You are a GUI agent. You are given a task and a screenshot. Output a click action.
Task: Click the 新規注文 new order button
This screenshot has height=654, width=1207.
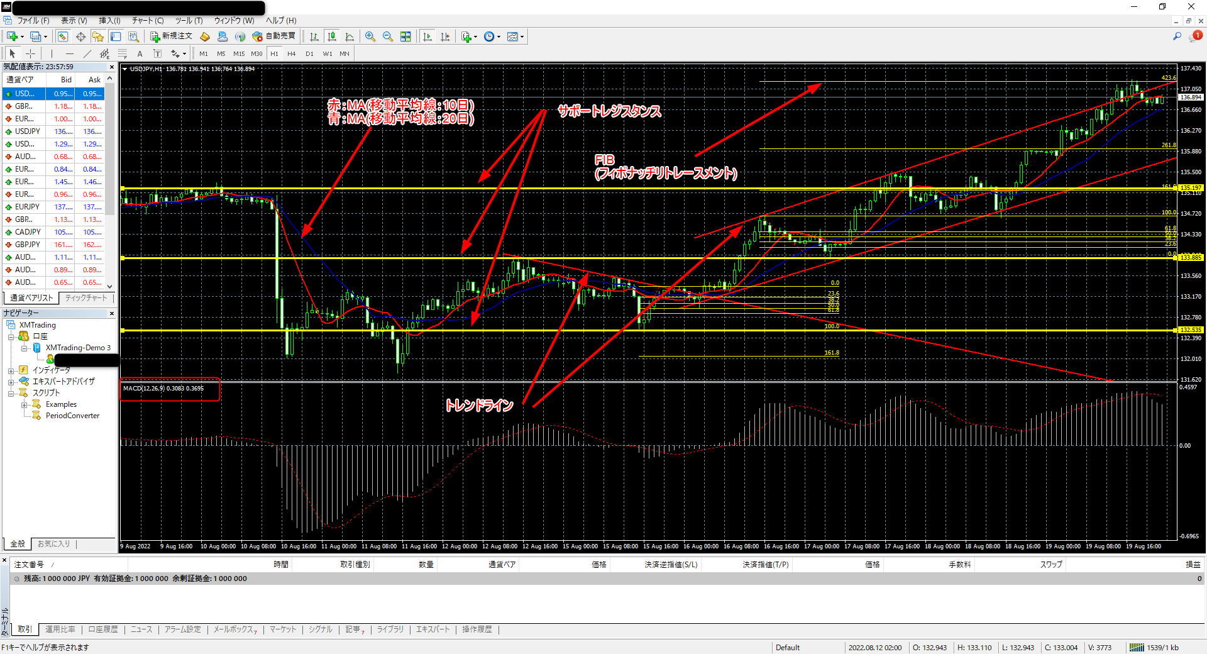(x=171, y=36)
